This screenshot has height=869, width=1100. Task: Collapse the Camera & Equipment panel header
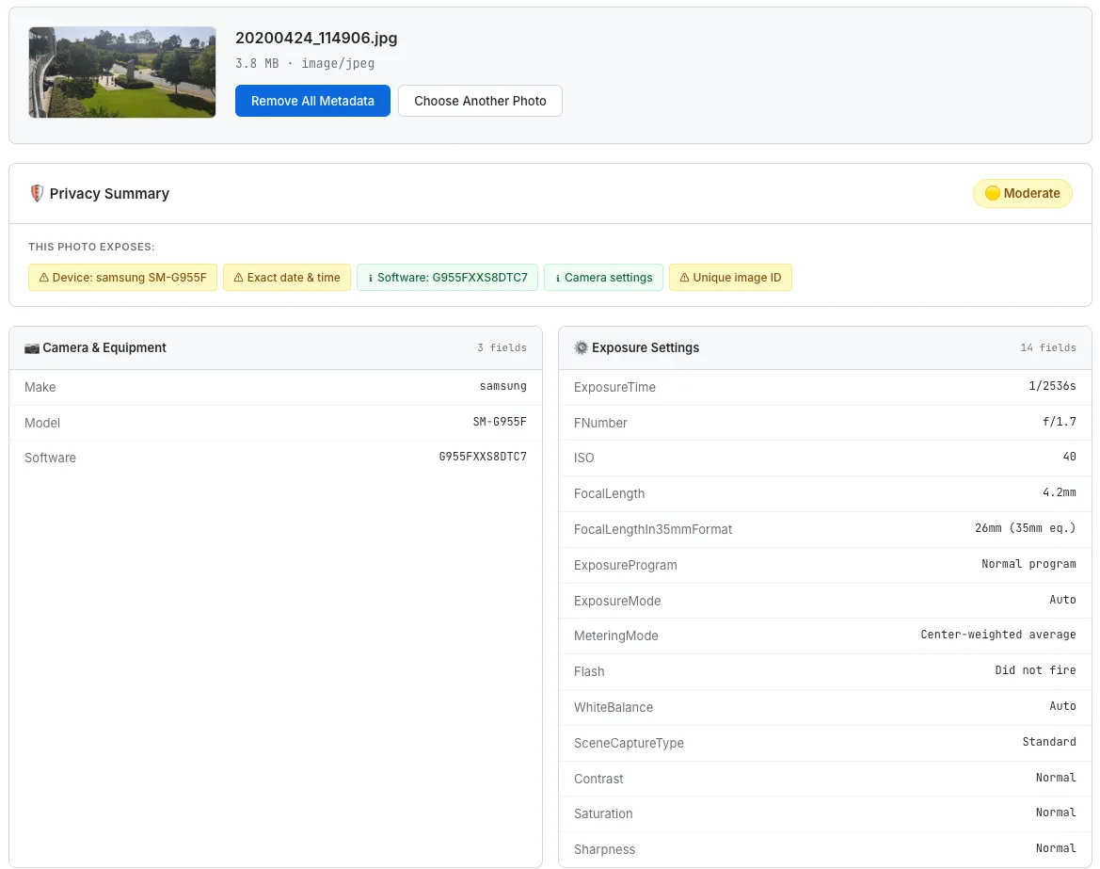coord(275,347)
